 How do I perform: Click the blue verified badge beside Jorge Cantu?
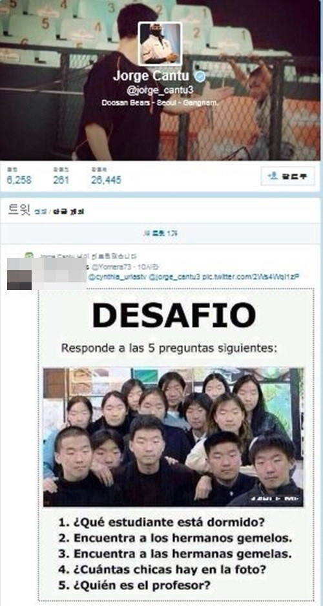(200, 77)
